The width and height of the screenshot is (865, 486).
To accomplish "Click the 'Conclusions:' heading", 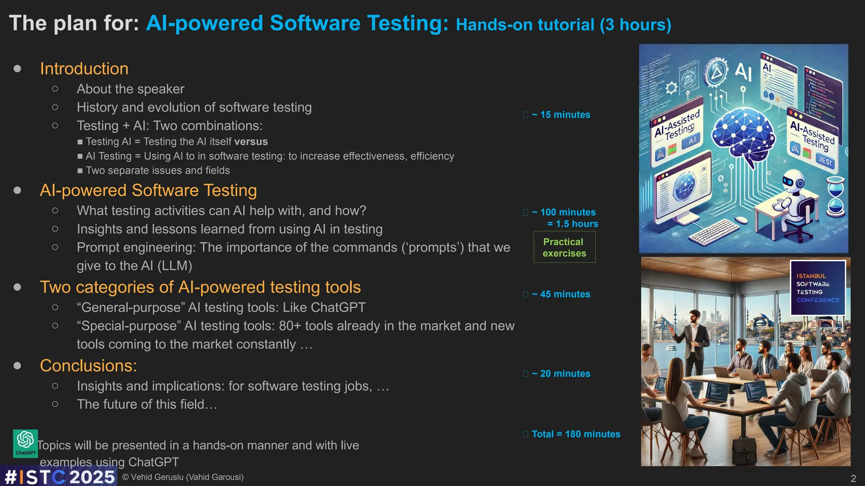I will click(x=88, y=366).
